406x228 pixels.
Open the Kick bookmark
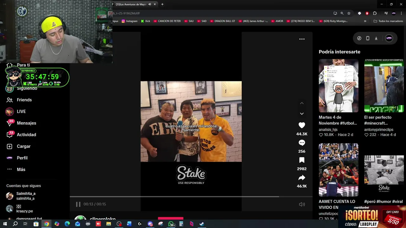145,21
